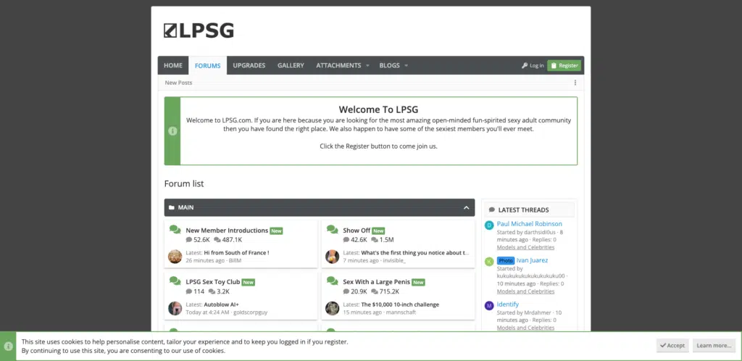Image resolution: width=742 pixels, height=361 pixels.
Task: Click Today at 4:24 AM timestamp
Action: (208, 312)
